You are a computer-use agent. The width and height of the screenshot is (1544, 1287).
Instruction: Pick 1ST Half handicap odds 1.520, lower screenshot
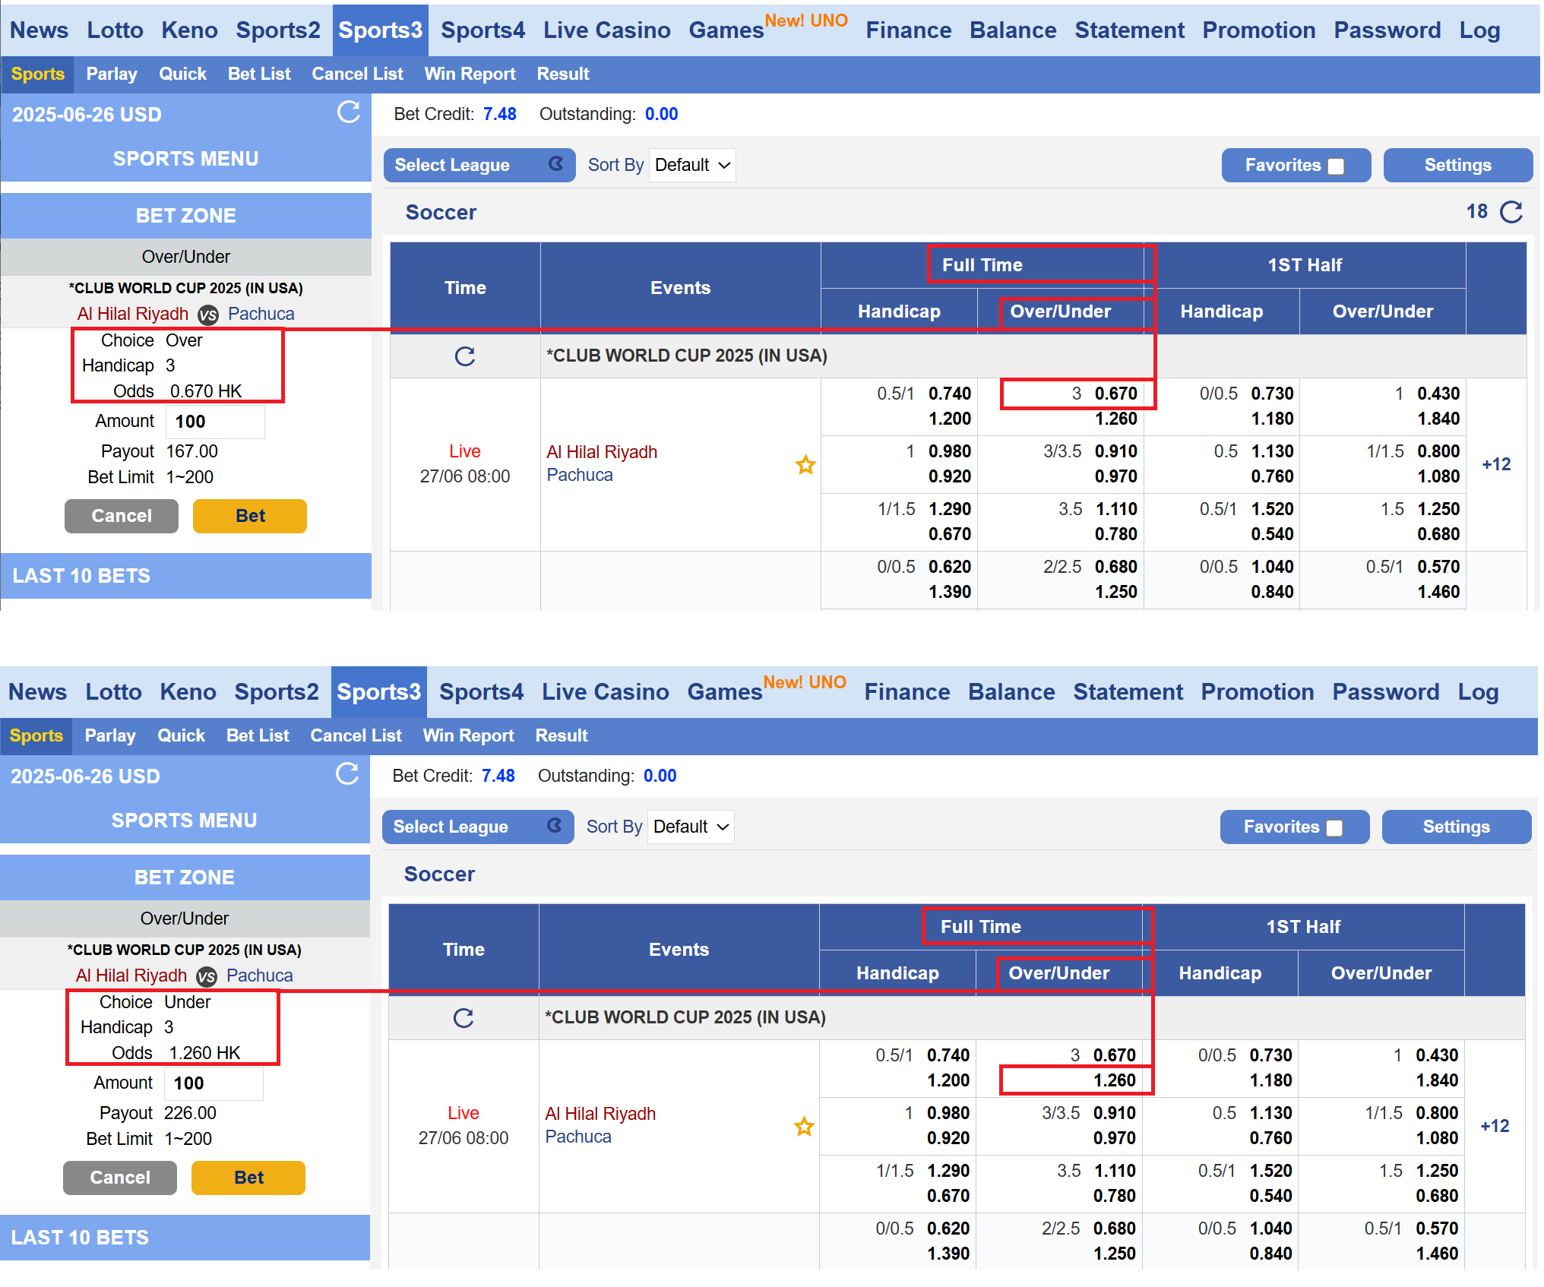(1271, 1171)
